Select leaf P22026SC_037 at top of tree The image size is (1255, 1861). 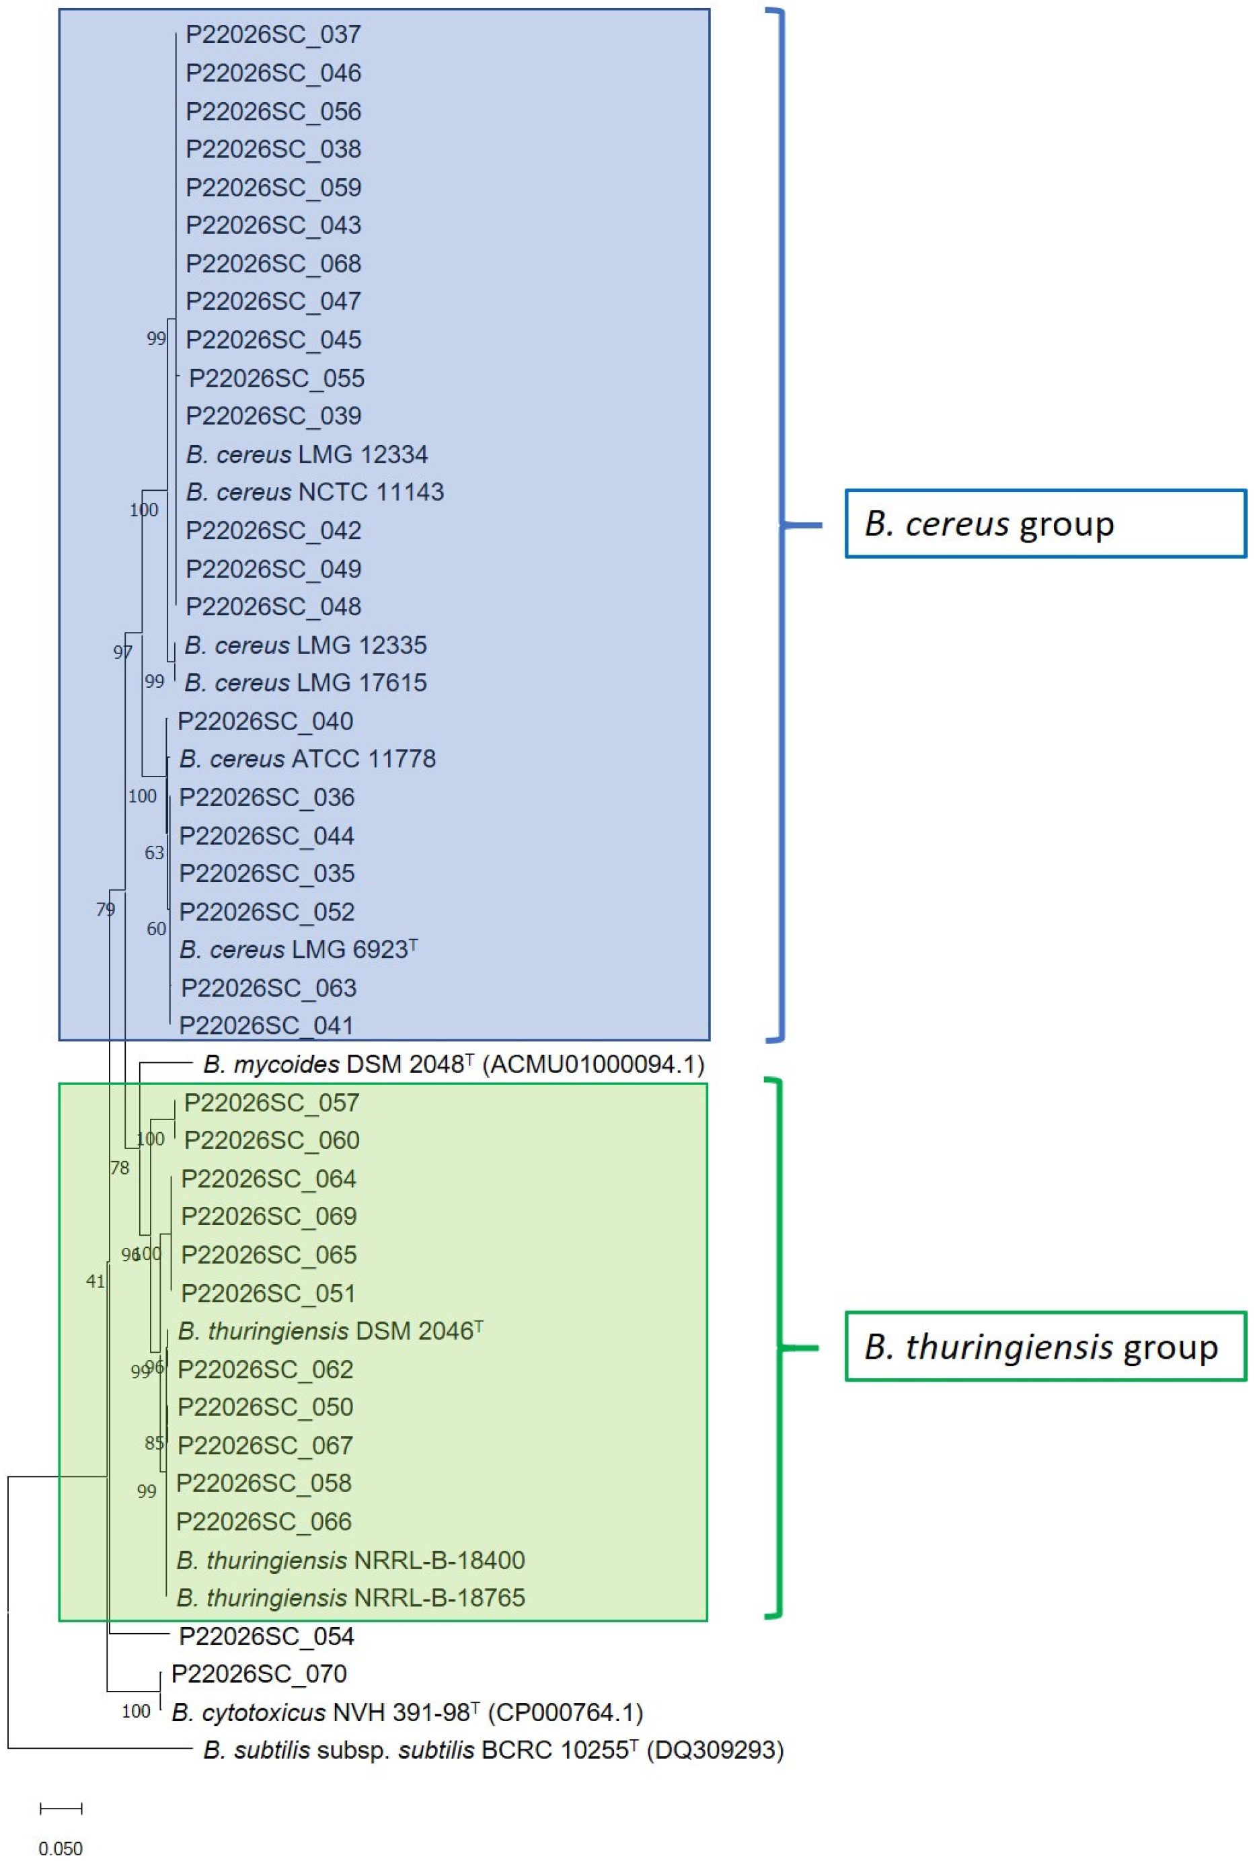pos(273,34)
